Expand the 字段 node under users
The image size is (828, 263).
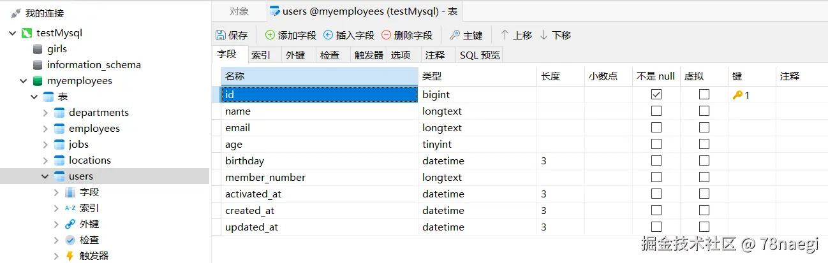[x=56, y=192]
